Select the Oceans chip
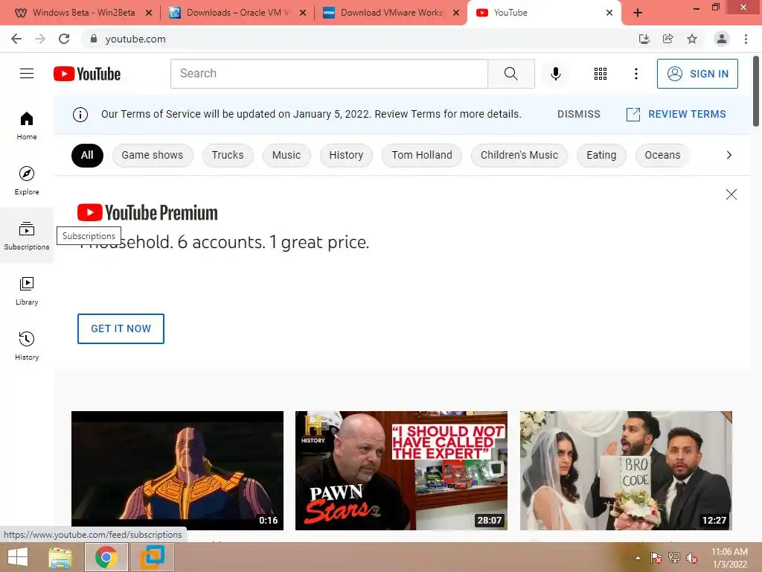 click(662, 155)
